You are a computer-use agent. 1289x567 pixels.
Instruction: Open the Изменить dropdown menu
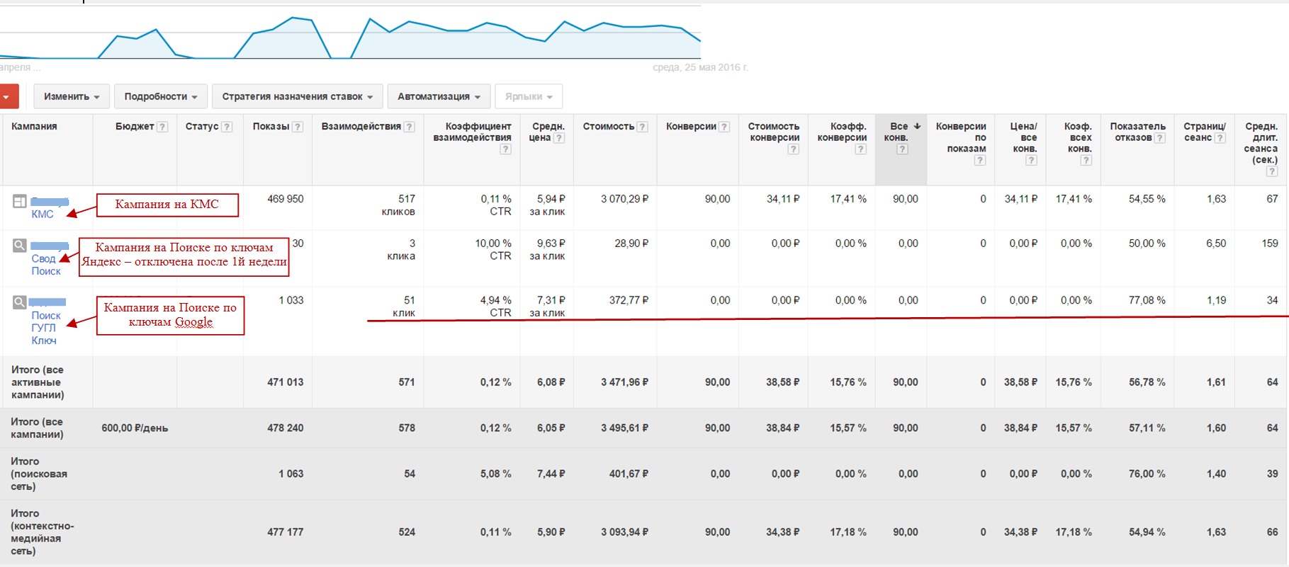(x=72, y=96)
